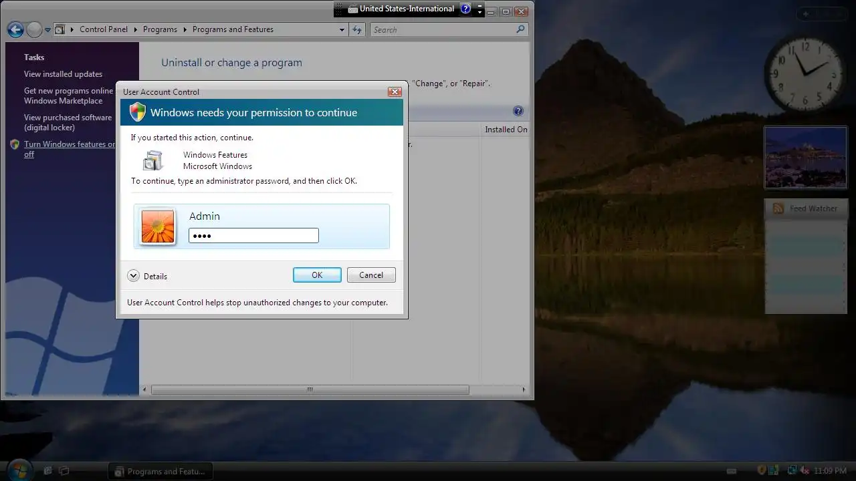This screenshot has width=856, height=481.
Task: Open the address bar history dropdown
Action: [x=342, y=29]
